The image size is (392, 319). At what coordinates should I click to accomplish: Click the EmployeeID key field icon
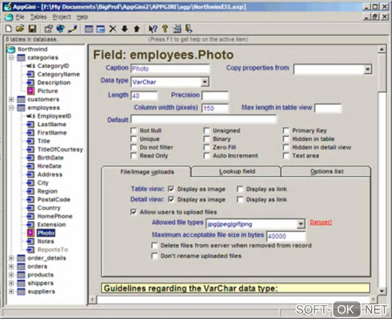[x=31, y=116]
